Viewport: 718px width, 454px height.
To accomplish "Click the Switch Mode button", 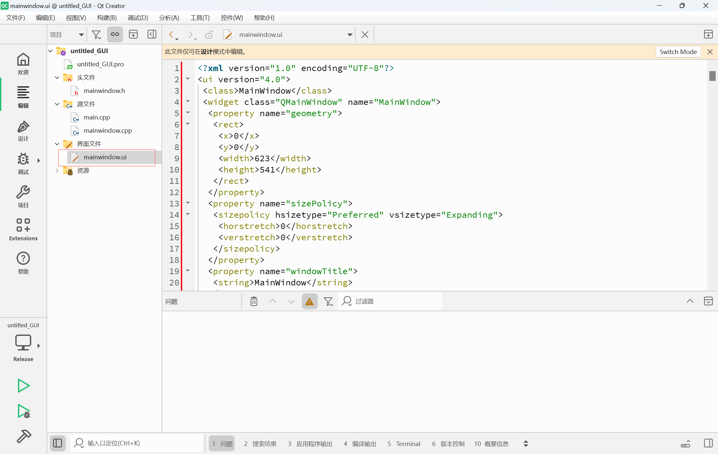I will click(x=678, y=52).
